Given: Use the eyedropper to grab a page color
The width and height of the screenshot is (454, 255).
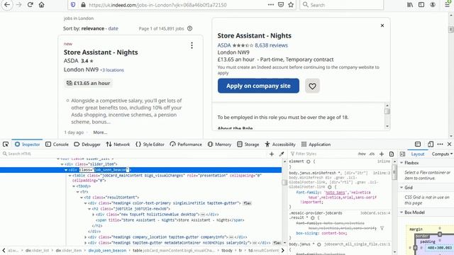Looking at the screenshot, I should (282, 154).
